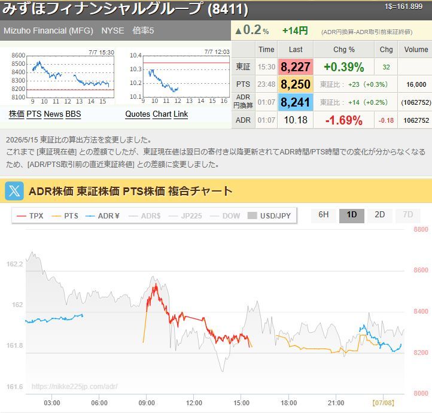Click the ADR円換算 price 8,241

(x=296, y=102)
